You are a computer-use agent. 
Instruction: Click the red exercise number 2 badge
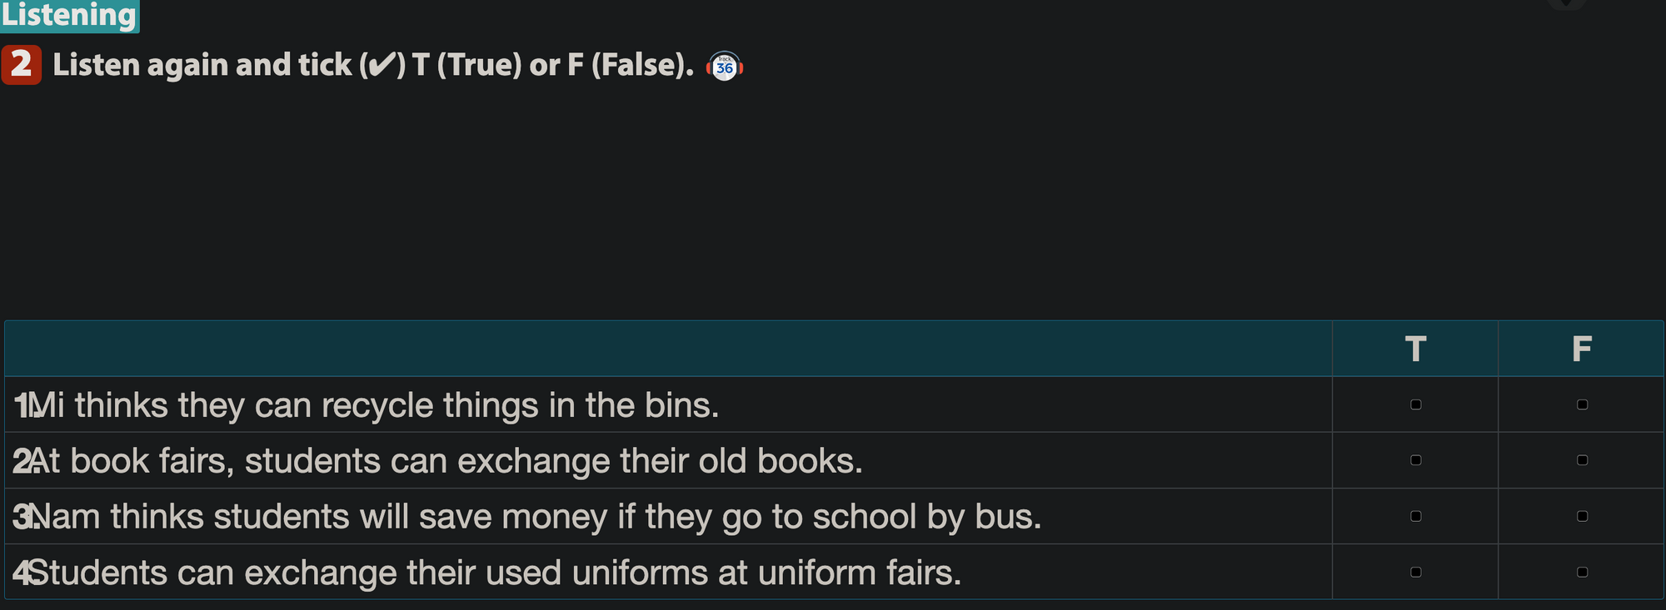(x=21, y=65)
